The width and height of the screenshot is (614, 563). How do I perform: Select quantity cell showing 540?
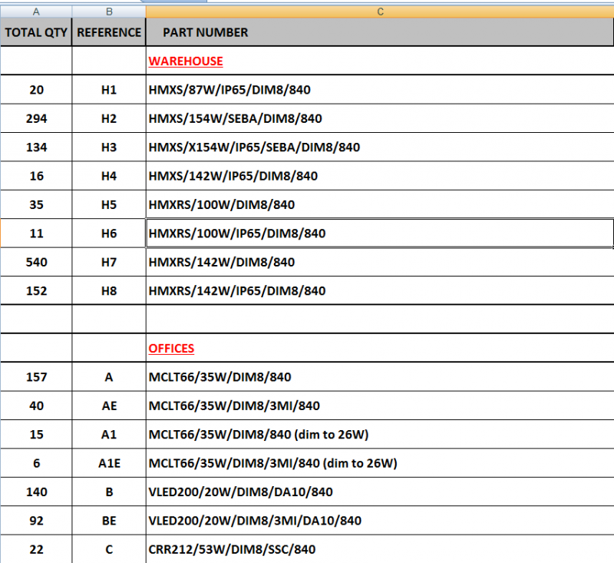pos(36,262)
